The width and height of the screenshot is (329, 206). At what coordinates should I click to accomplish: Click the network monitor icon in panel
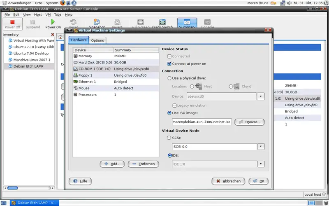pos(283,3)
